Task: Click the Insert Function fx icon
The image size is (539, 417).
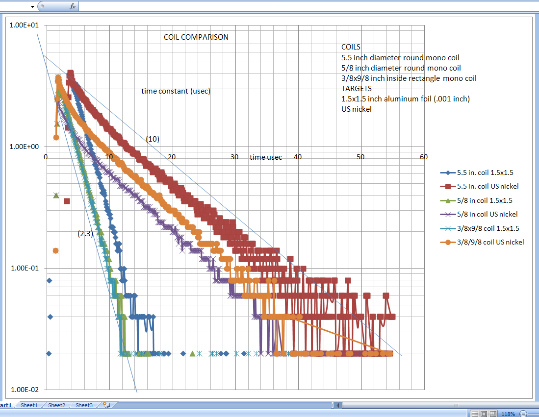Action: [72, 6]
